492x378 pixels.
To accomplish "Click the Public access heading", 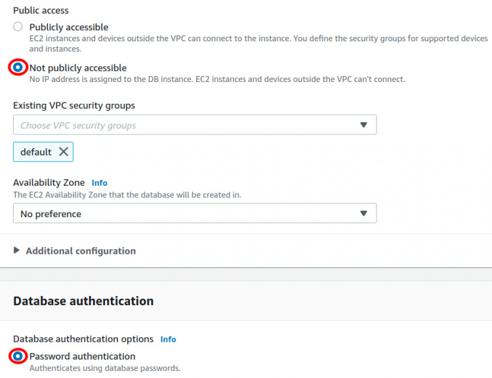I will (41, 10).
